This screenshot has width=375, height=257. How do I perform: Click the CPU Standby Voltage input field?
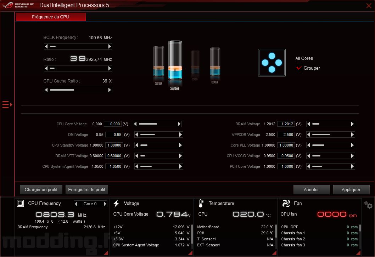114,145
